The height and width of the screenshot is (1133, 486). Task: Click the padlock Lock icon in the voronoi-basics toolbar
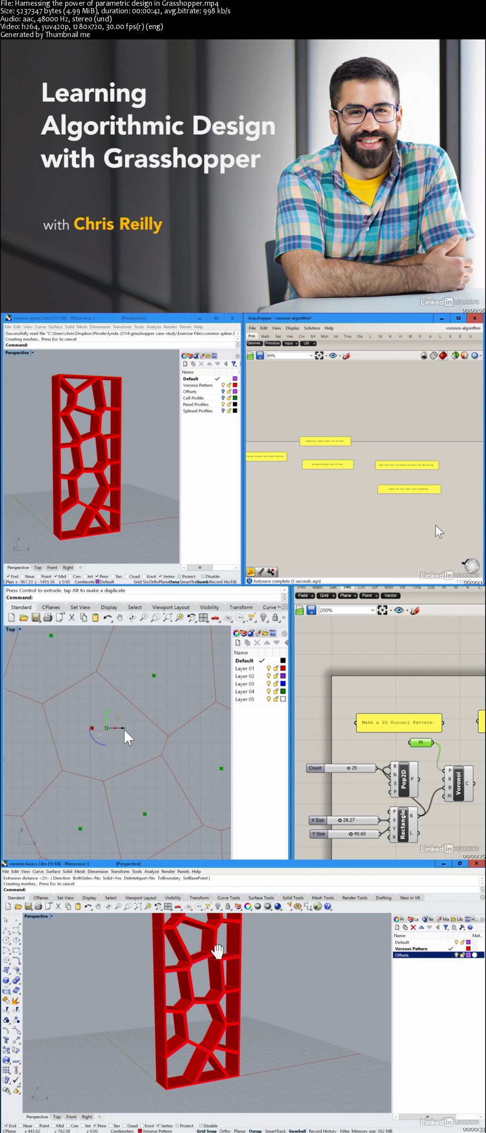[228, 907]
